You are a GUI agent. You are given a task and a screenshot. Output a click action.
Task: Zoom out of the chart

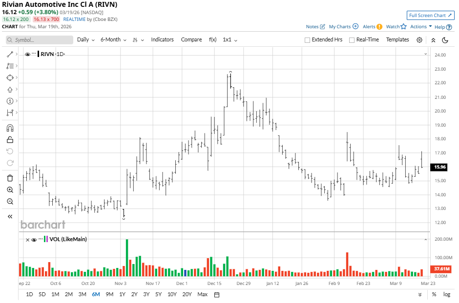[x=10, y=201]
